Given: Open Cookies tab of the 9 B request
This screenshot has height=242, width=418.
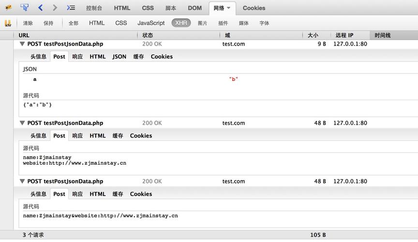Looking at the screenshot, I should (162, 57).
